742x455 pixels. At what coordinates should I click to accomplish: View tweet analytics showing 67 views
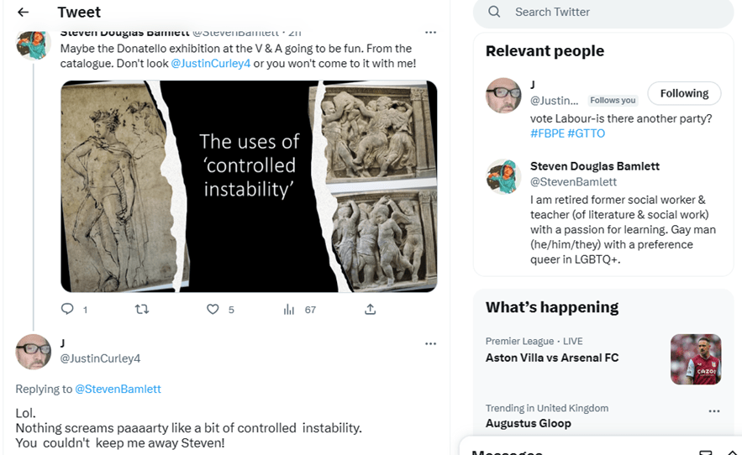pyautogui.click(x=289, y=309)
